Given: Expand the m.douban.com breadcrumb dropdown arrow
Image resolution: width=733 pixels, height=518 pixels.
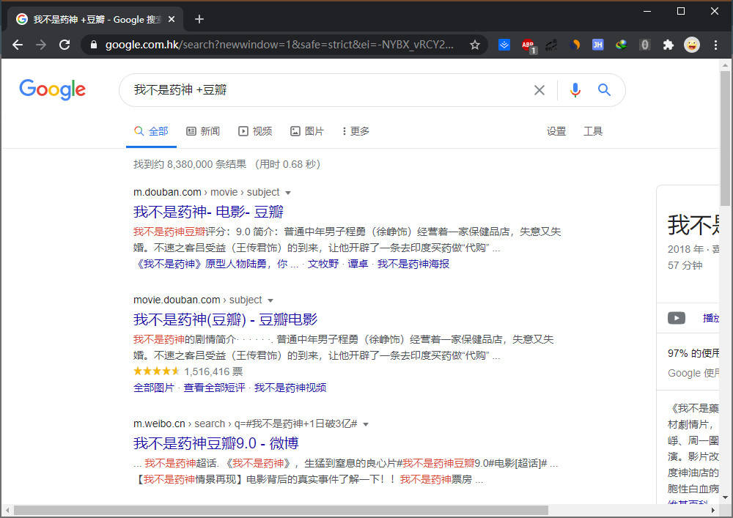Looking at the screenshot, I should coord(287,192).
